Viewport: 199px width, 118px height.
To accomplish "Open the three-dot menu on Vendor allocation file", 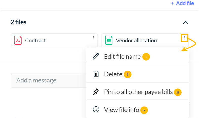I will pyautogui.click(x=184, y=38).
